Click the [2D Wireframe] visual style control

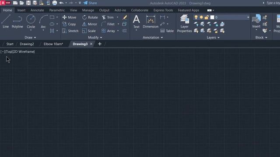coord(24,51)
